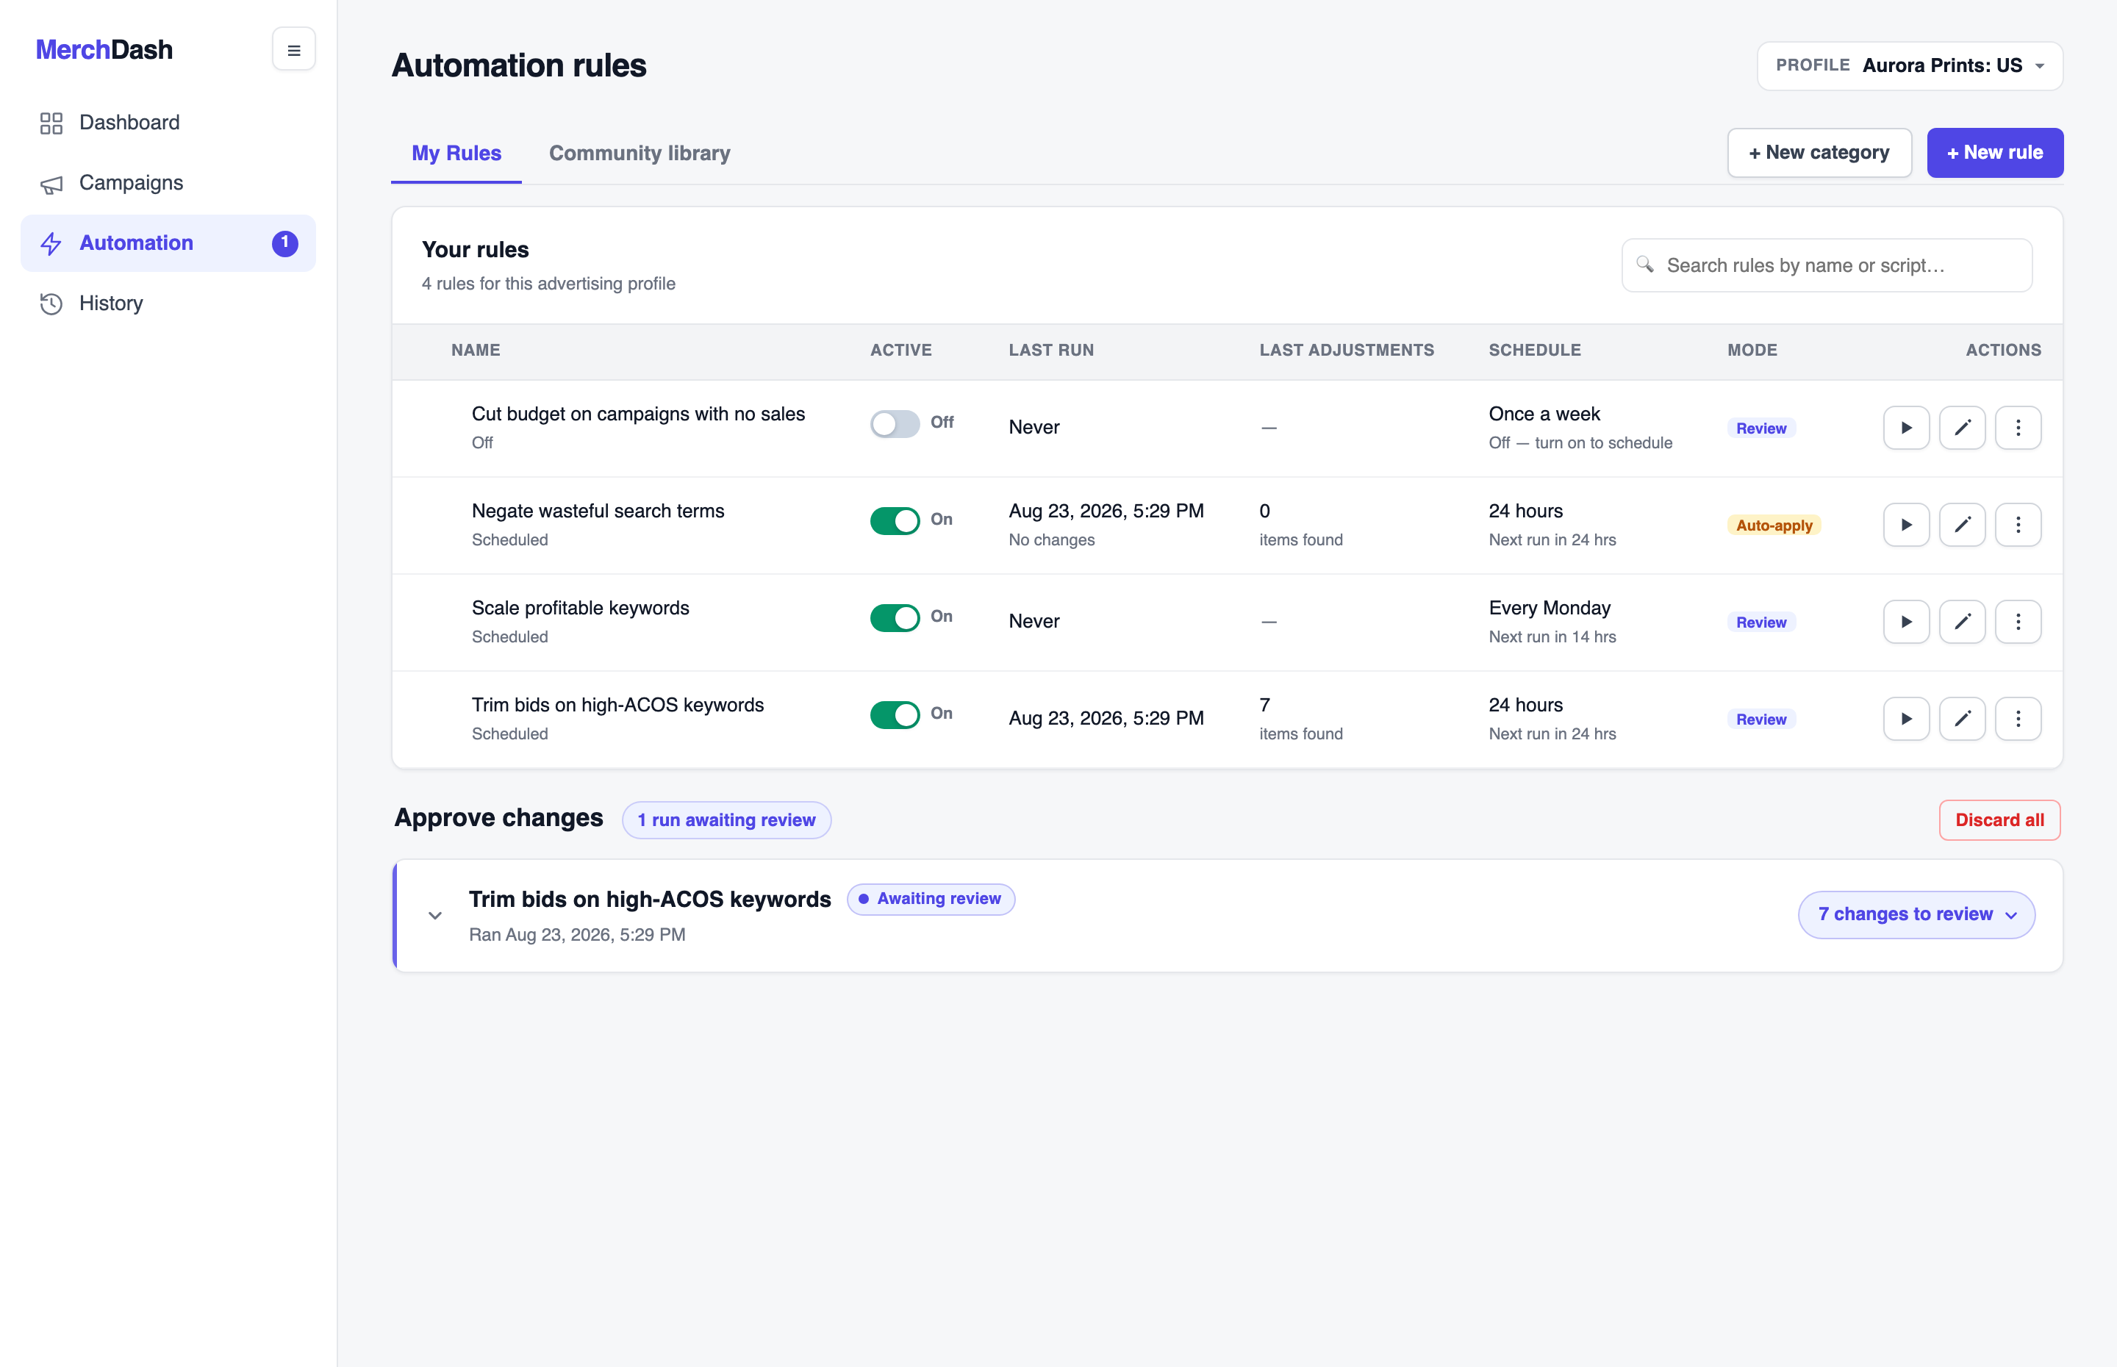Open Campaigns from the sidebar
This screenshot has height=1367, width=2117.
(168, 183)
